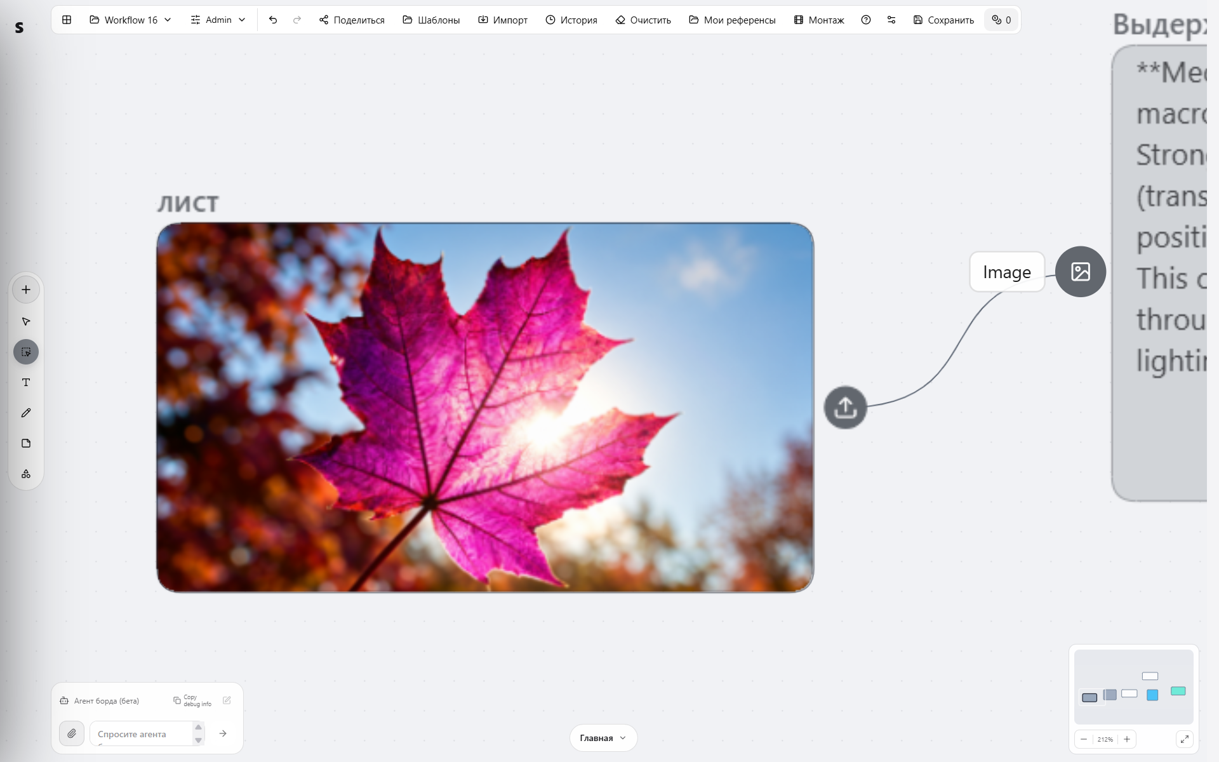
Task: Open the Шаблоны templates menu
Action: pyautogui.click(x=431, y=20)
